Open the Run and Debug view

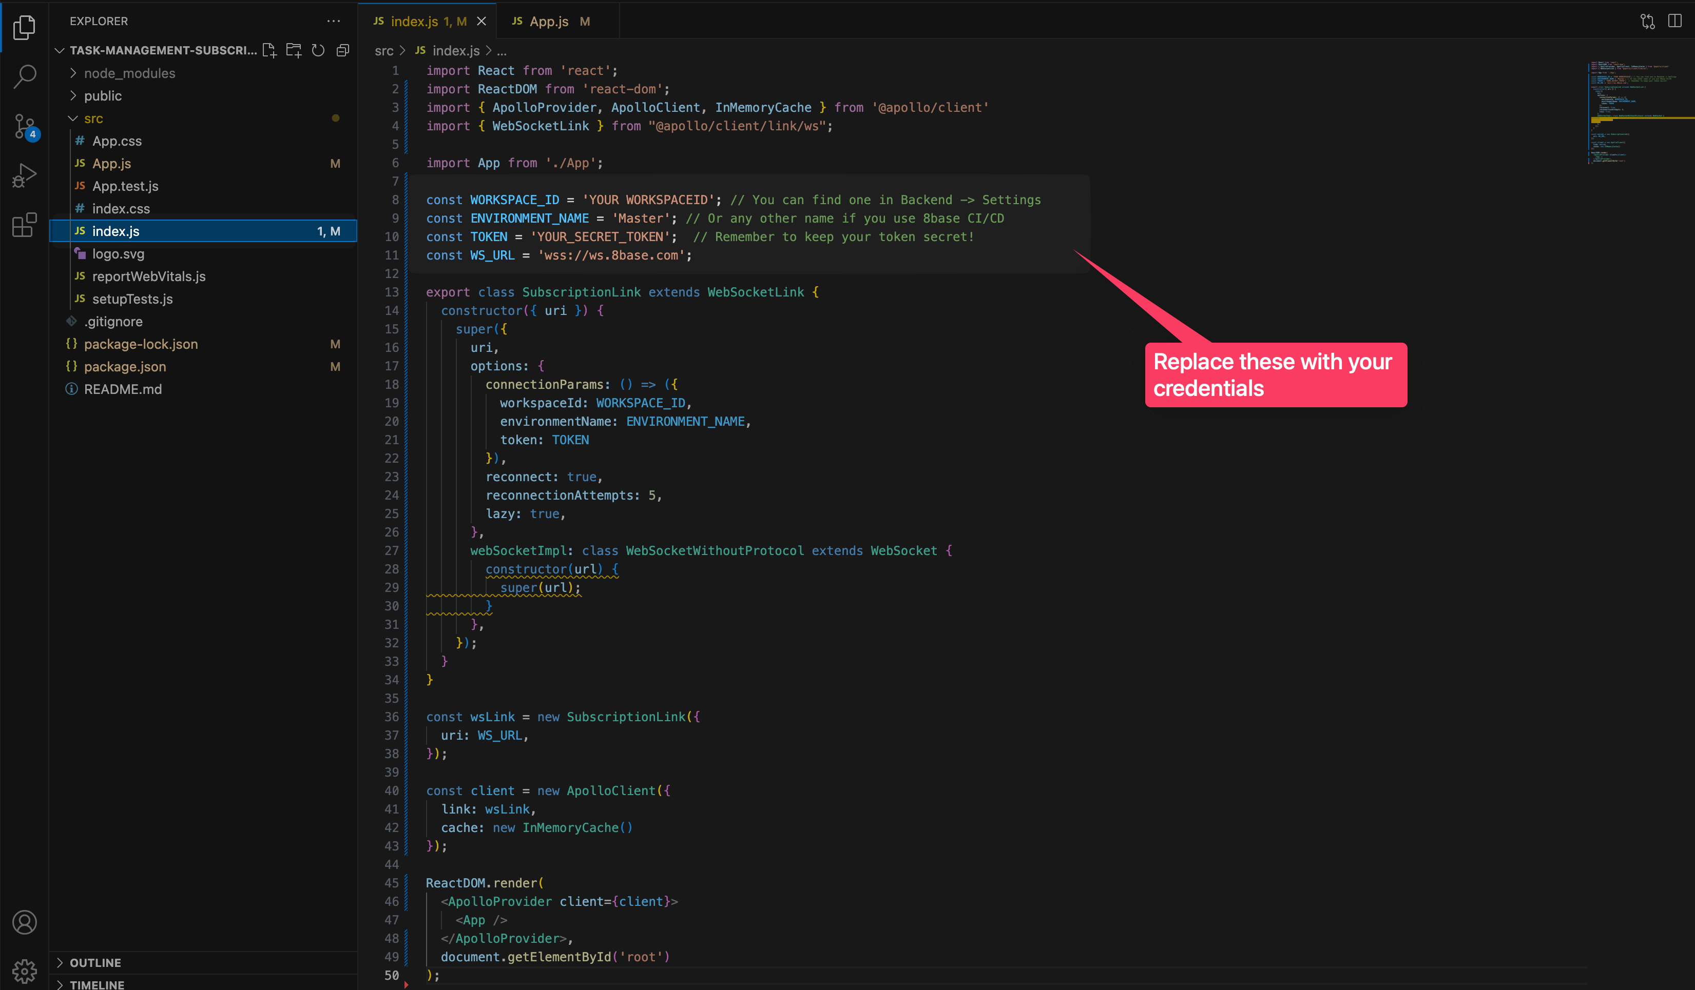24,175
